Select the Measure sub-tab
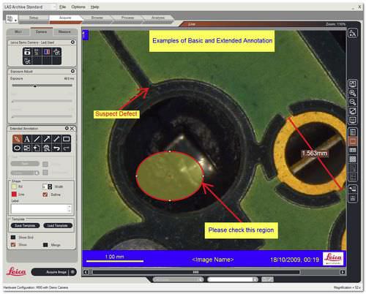The image size is (366, 294). pyautogui.click(x=64, y=32)
